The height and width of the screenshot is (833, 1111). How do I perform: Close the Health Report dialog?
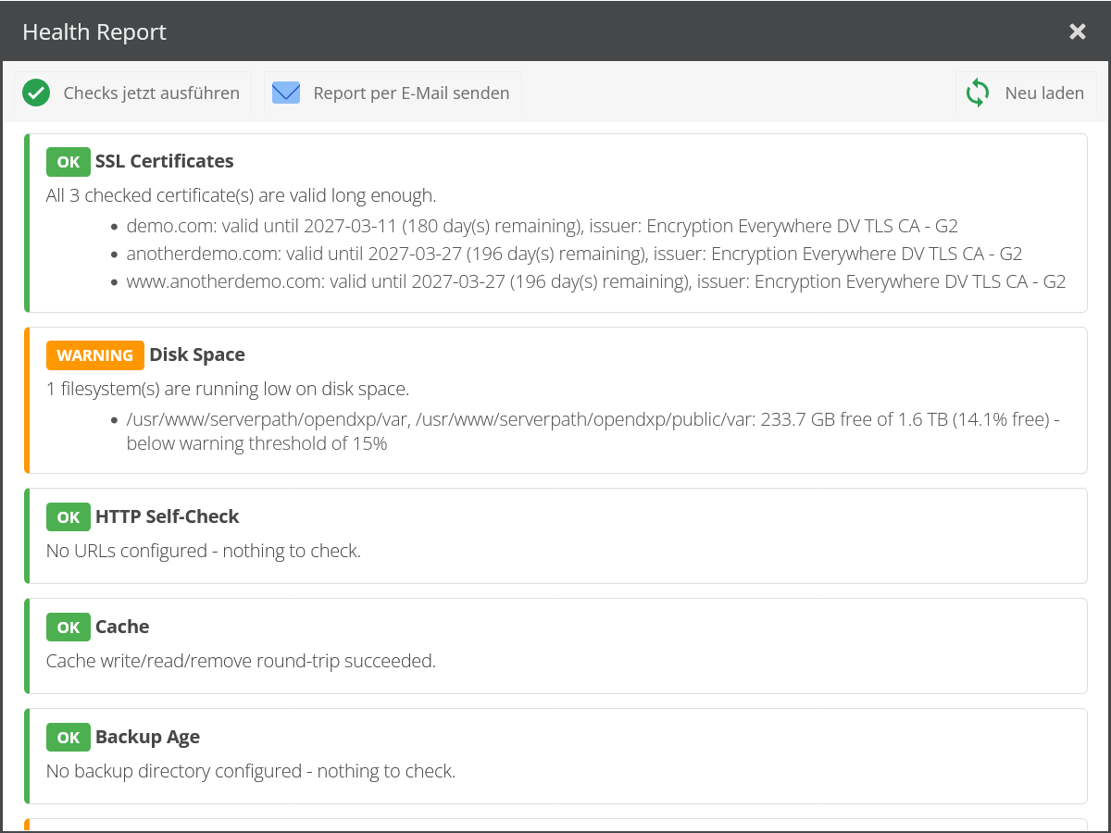1078,31
